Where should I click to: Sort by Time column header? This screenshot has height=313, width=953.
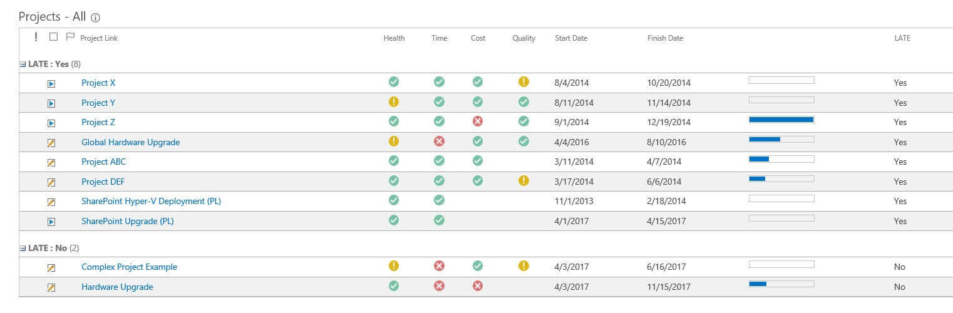click(x=439, y=38)
